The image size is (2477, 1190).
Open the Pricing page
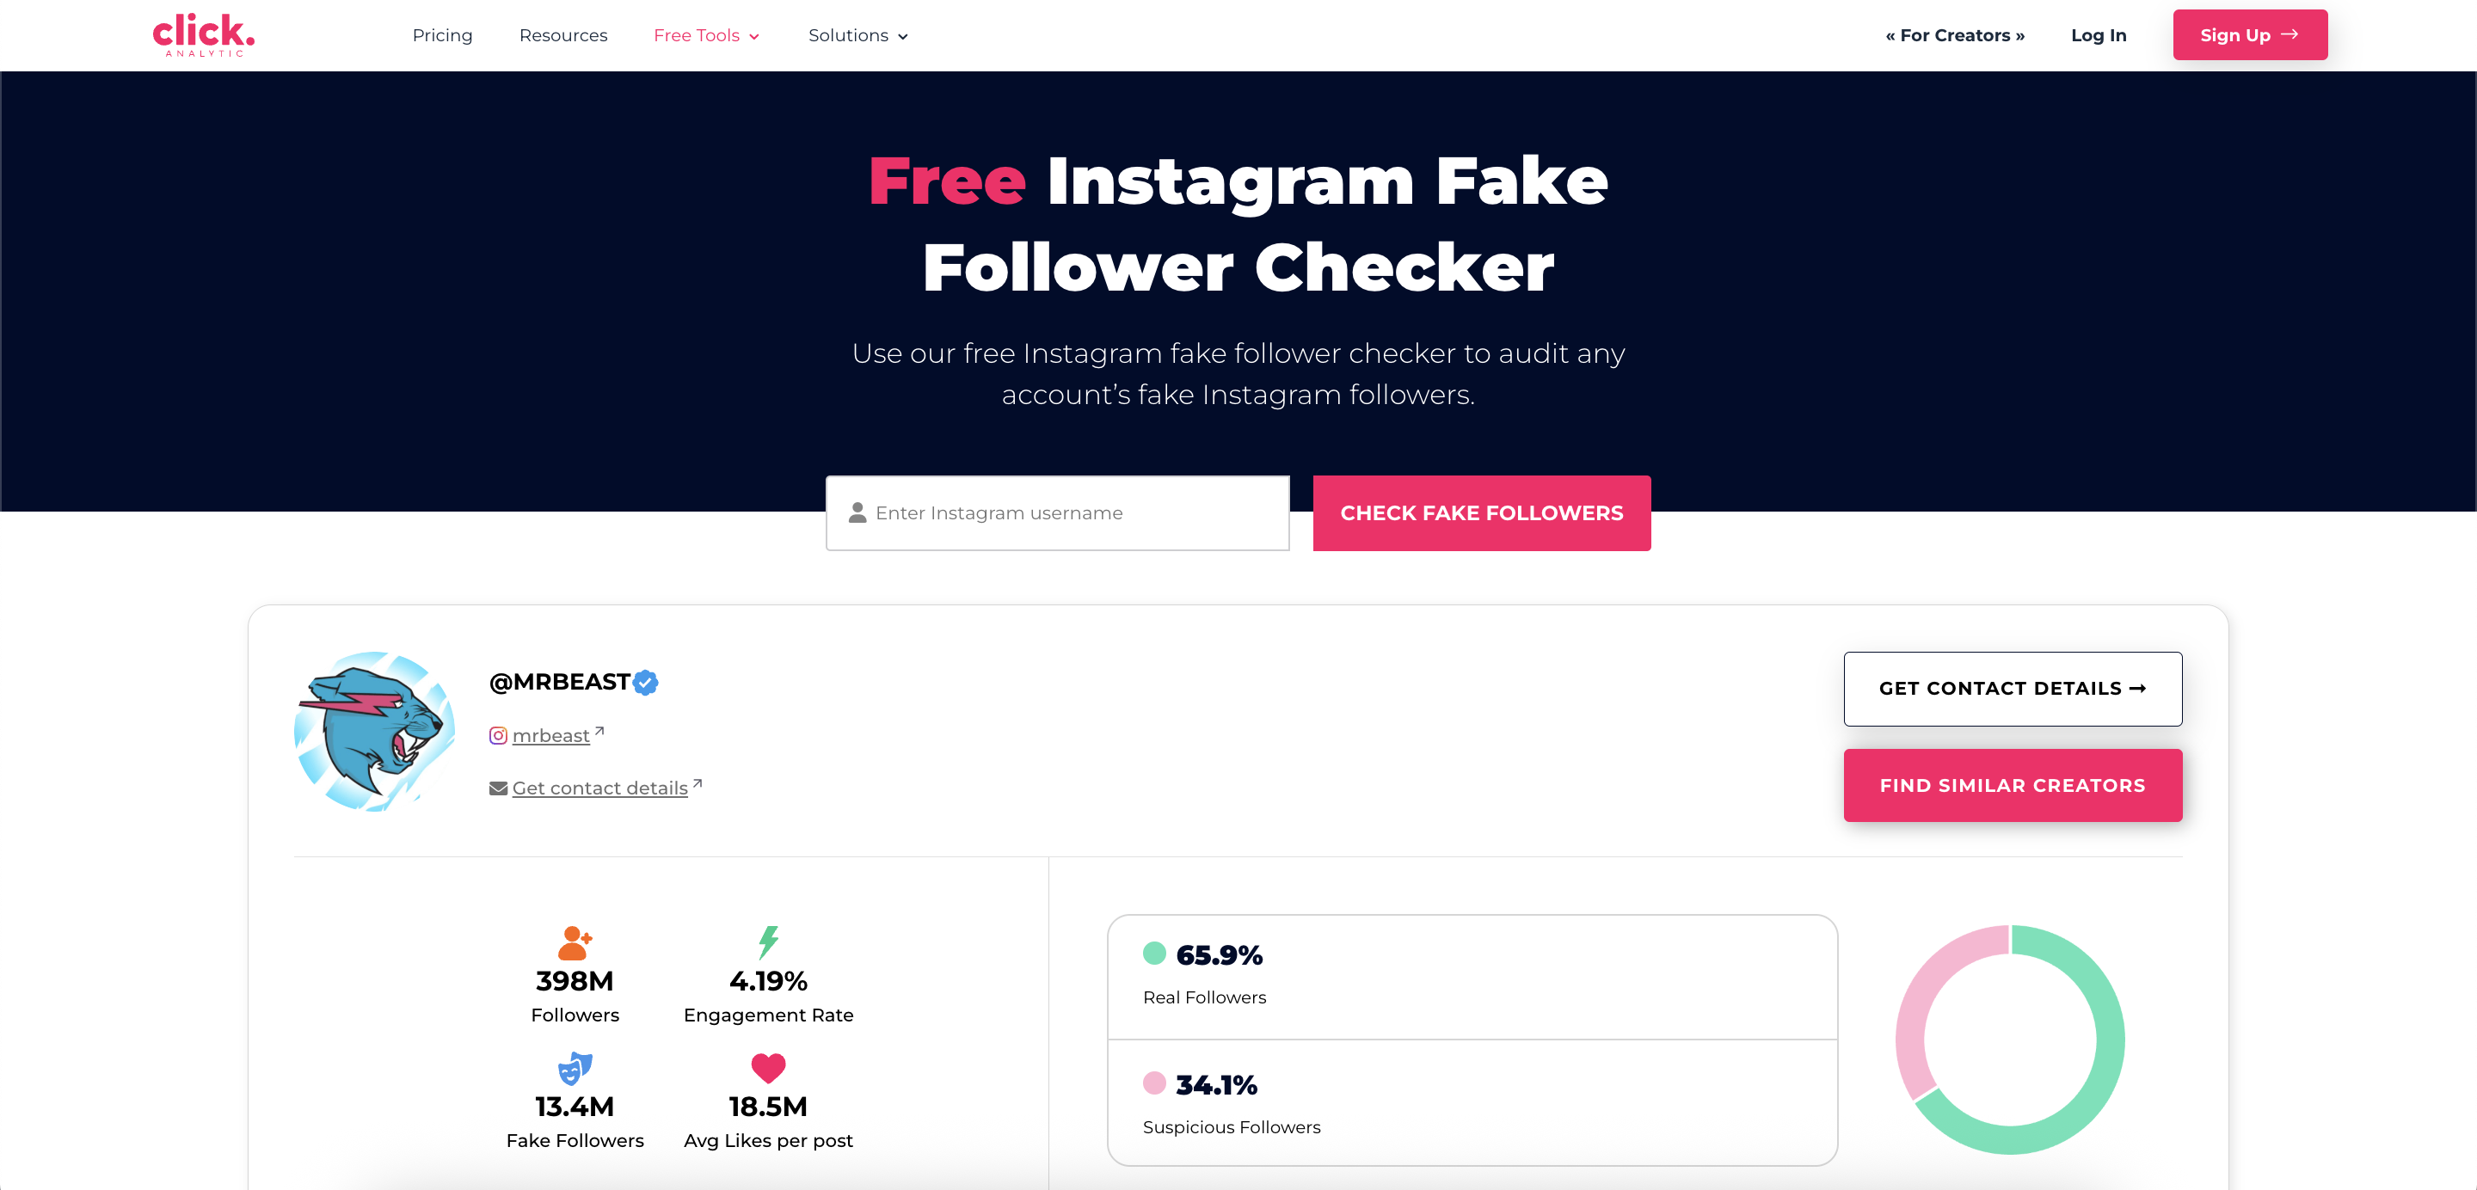[x=442, y=35]
